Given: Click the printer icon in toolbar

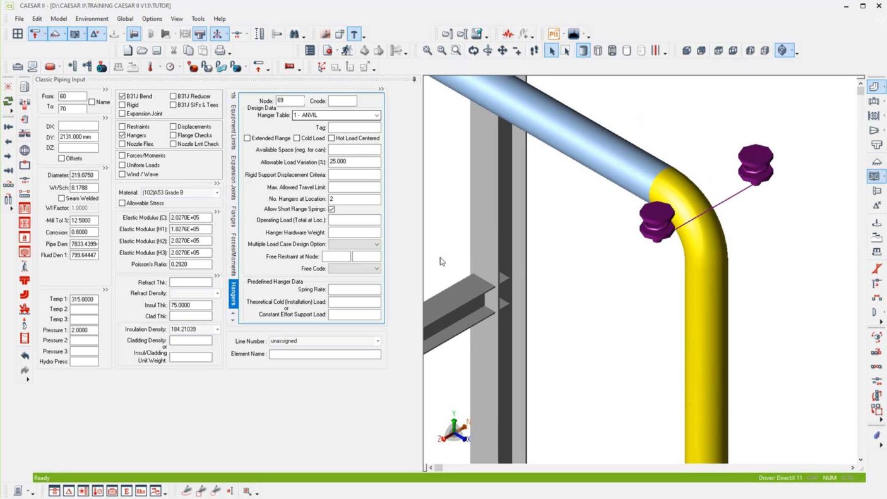Looking at the screenshot, I should (220, 51).
